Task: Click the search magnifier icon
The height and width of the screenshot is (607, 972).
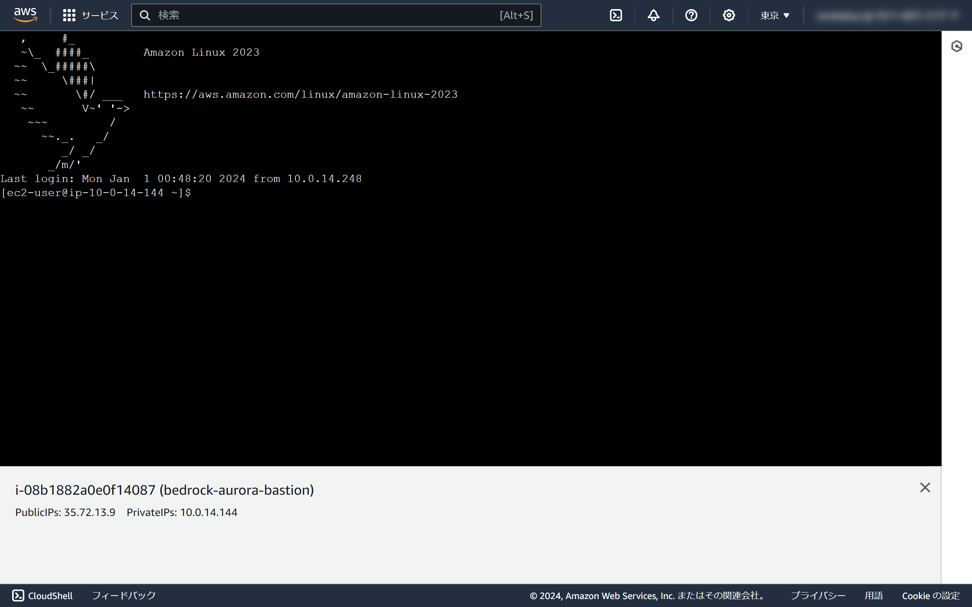Action: 145,15
